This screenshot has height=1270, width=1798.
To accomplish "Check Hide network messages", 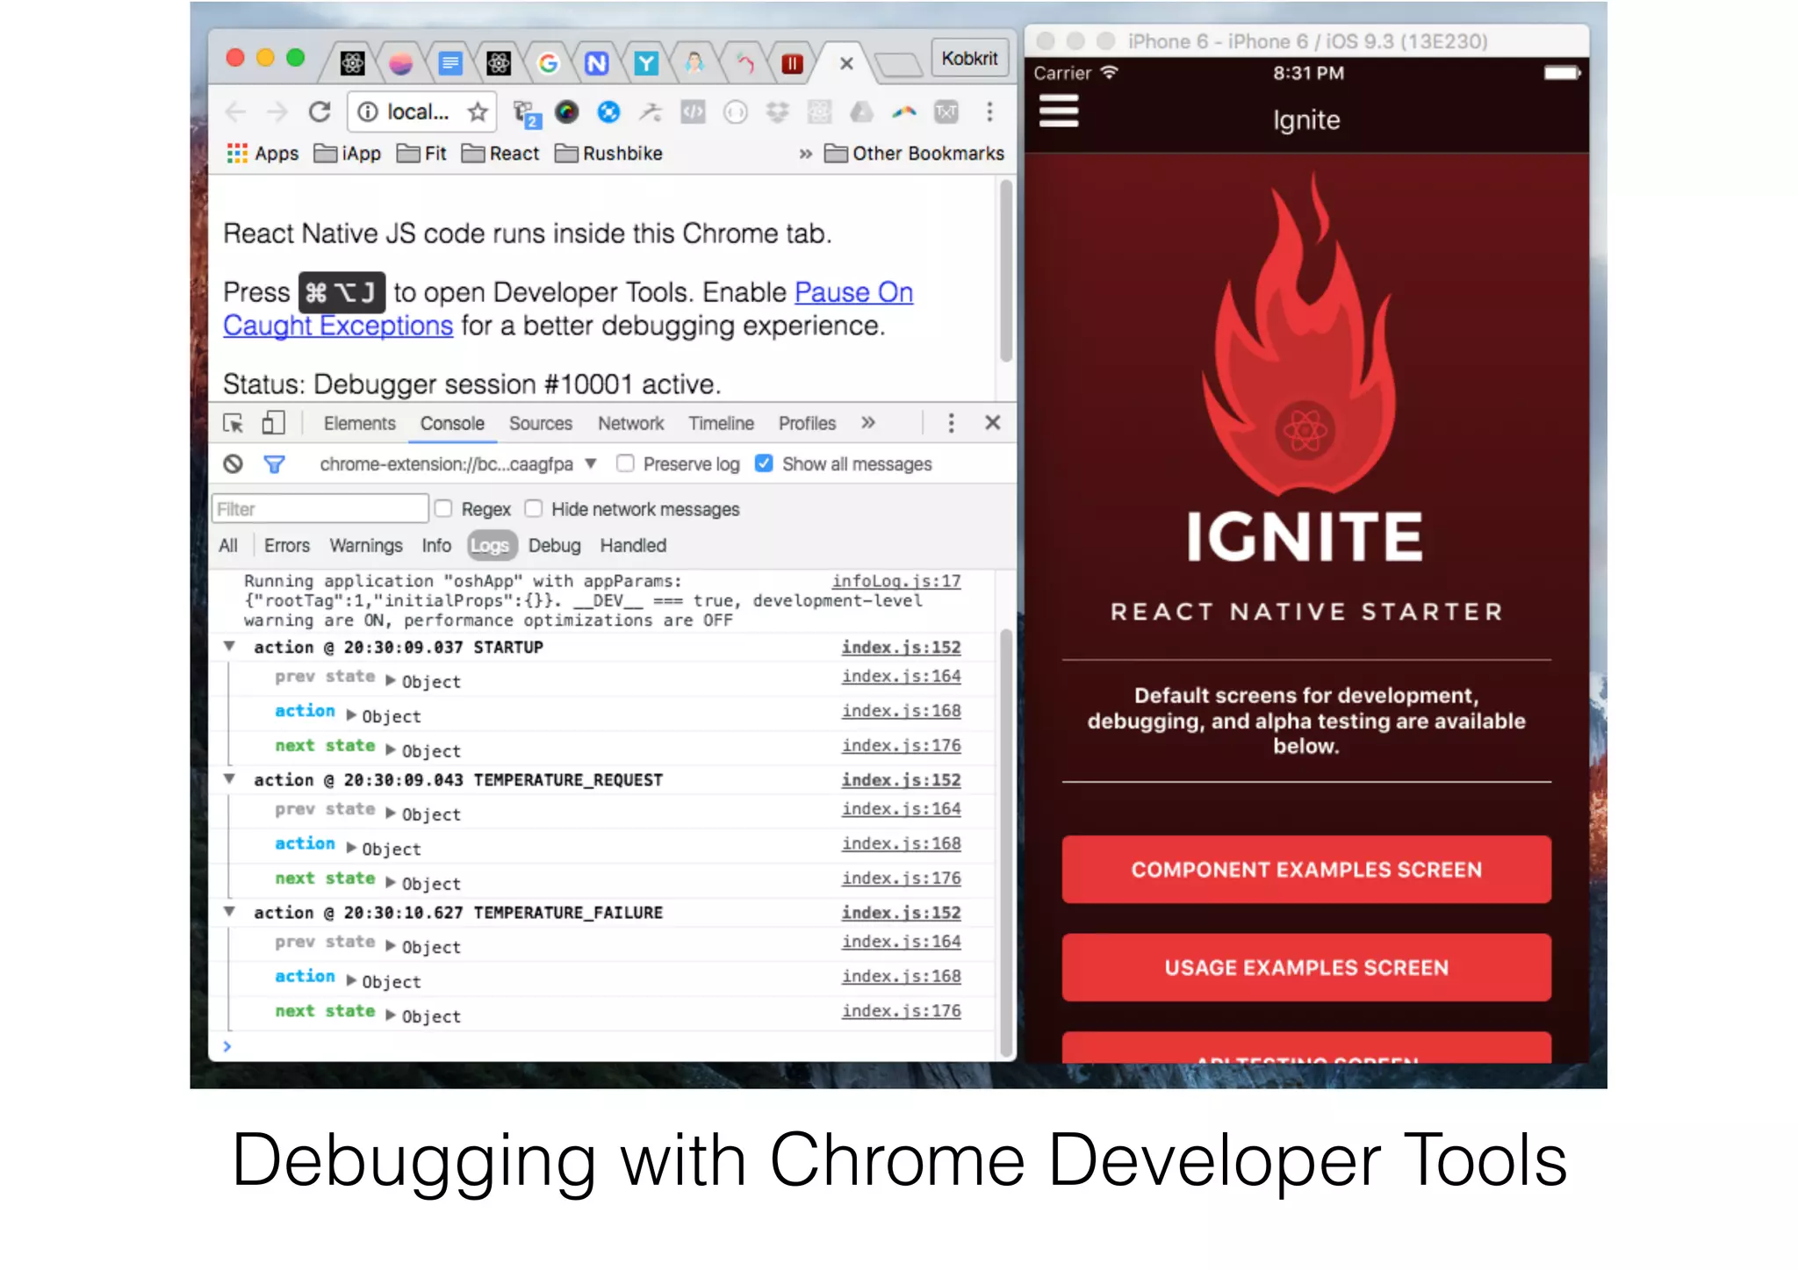I will pyautogui.click(x=533, y=509).
